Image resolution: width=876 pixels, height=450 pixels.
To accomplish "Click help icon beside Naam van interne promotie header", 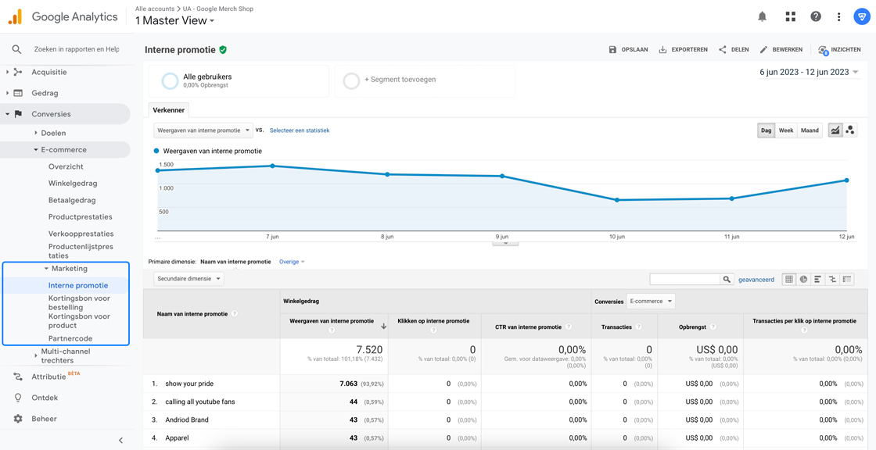I will [x=234, y=314].
